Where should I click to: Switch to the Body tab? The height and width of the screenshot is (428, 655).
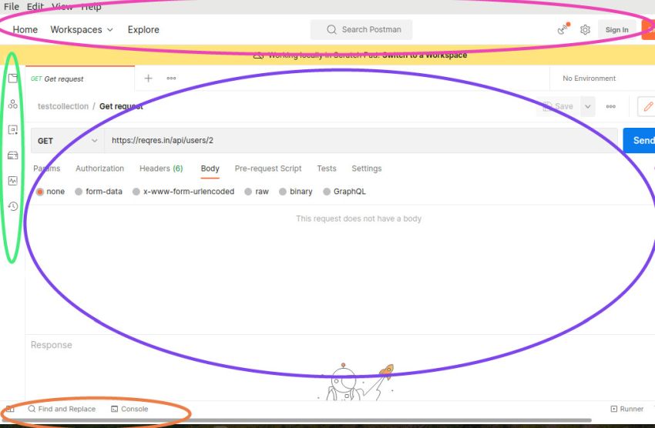tap(210, 169)
